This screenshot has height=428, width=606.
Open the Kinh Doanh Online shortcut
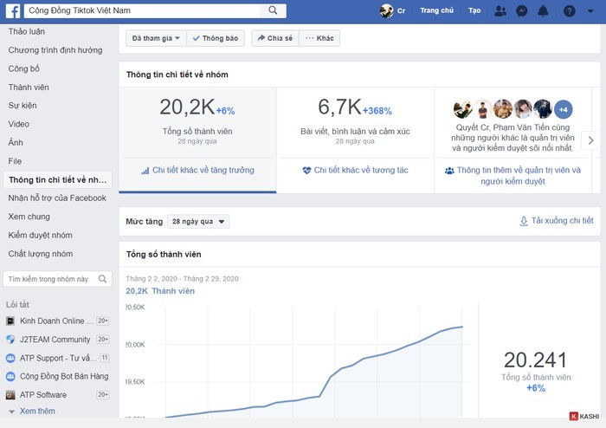click(58, 321)
